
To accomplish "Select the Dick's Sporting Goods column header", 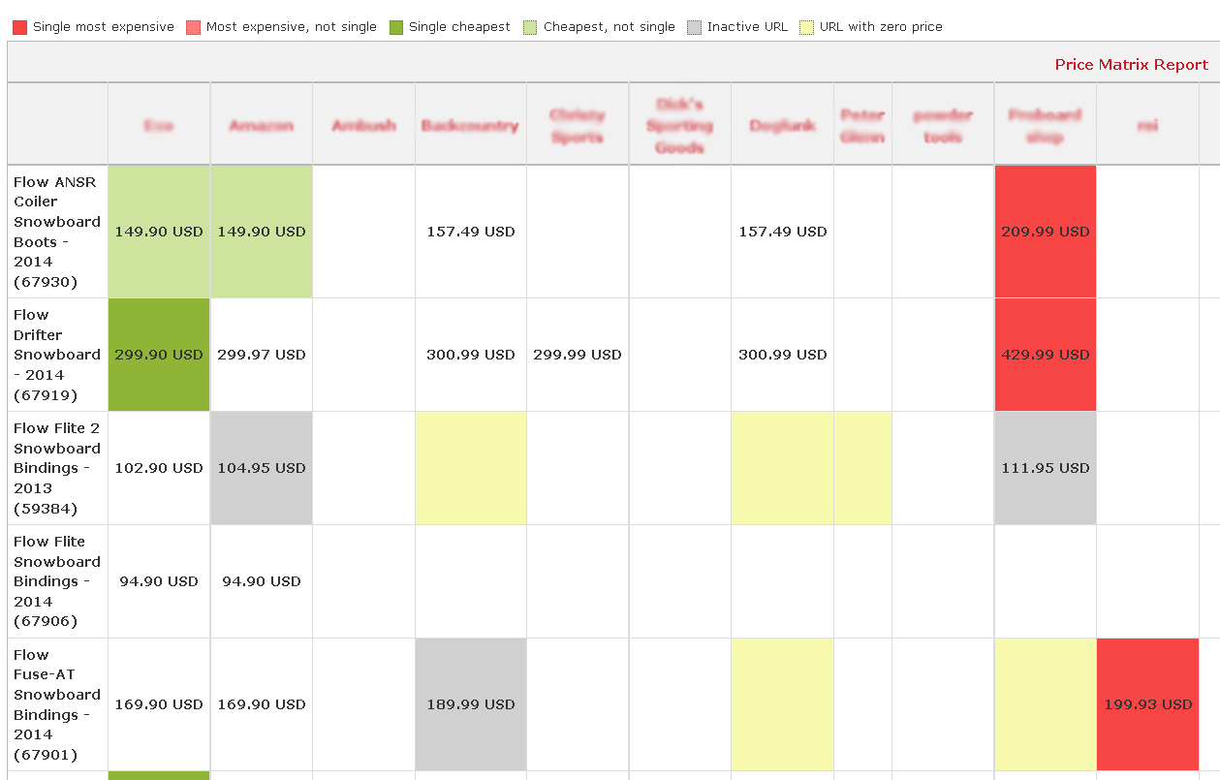I will (x=679, y=126).
